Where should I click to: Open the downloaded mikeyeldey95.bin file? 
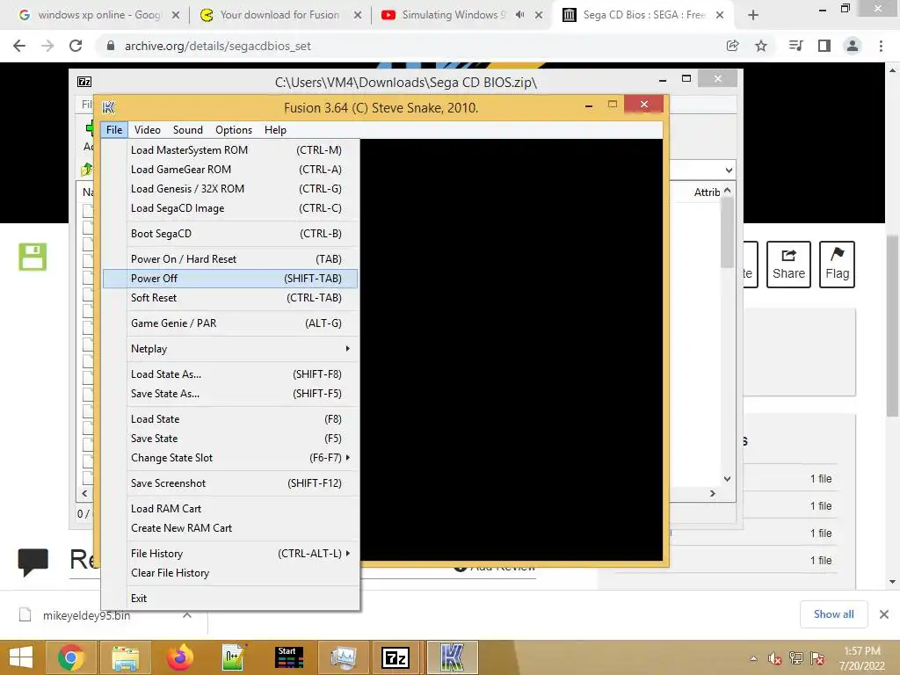pos(86,615)
